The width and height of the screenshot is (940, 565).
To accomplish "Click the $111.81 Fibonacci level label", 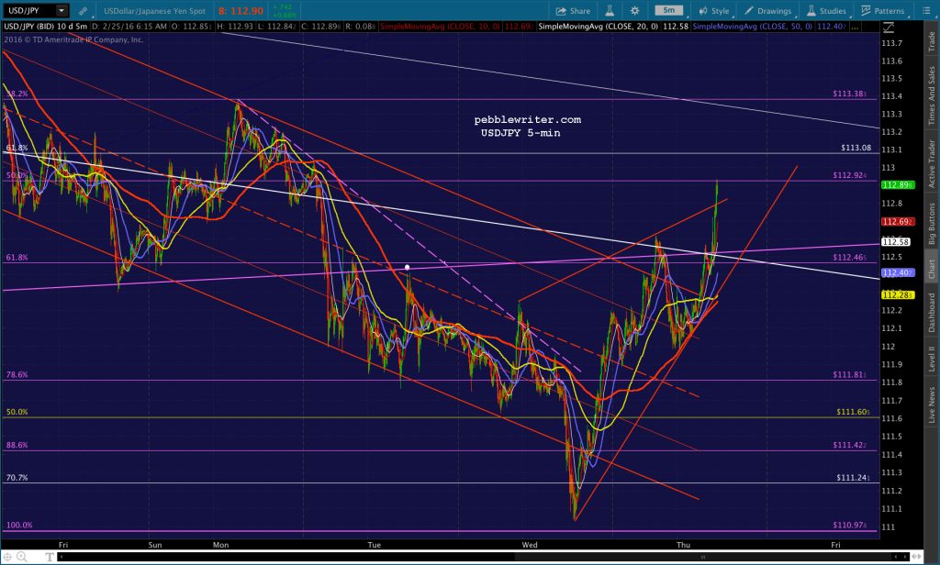I will click(x=849, y=374).
